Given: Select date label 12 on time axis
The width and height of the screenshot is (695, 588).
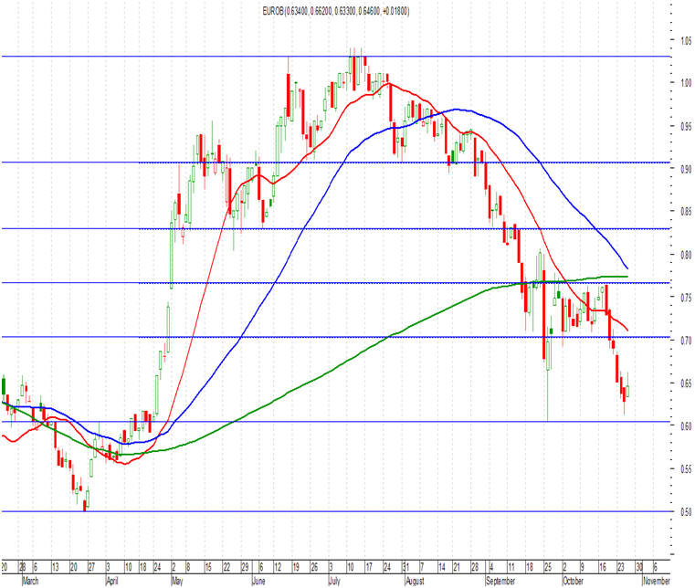Looking at the screenshot, I should (x=278, y=567).
